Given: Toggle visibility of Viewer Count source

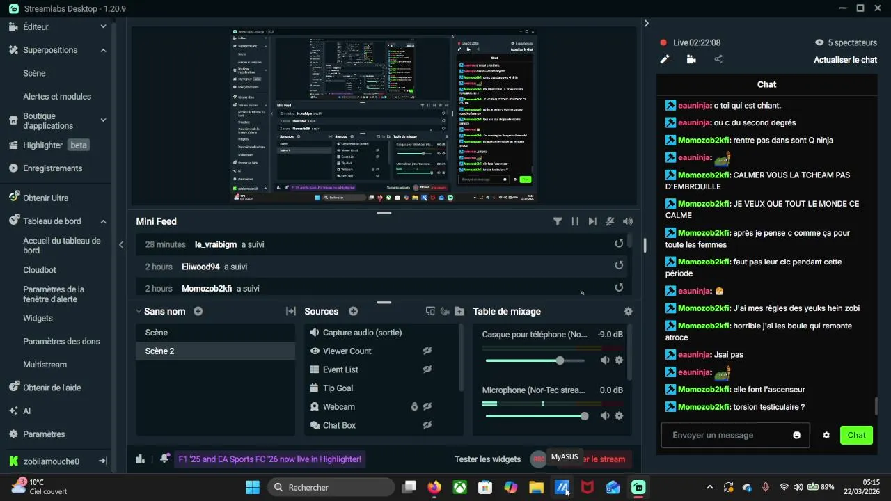Looking at the screenshot, I should pyautogui.click(x=427, y=351).
